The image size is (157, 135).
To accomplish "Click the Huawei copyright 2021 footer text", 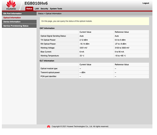I will tap(80, 126).
